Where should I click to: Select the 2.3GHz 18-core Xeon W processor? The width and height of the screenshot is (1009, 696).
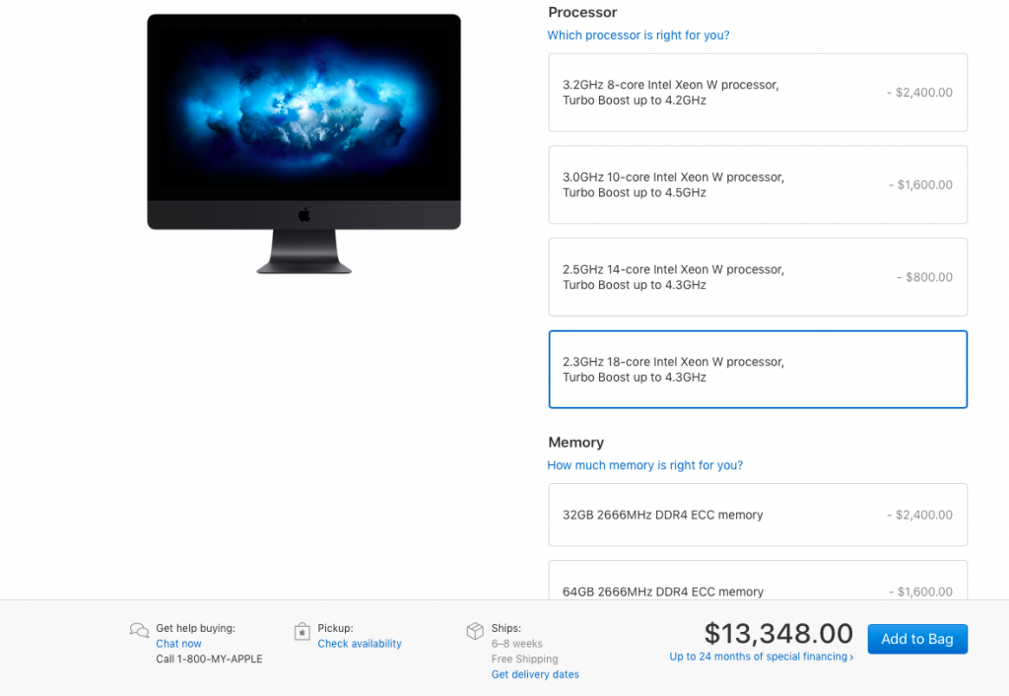[758, 370]
